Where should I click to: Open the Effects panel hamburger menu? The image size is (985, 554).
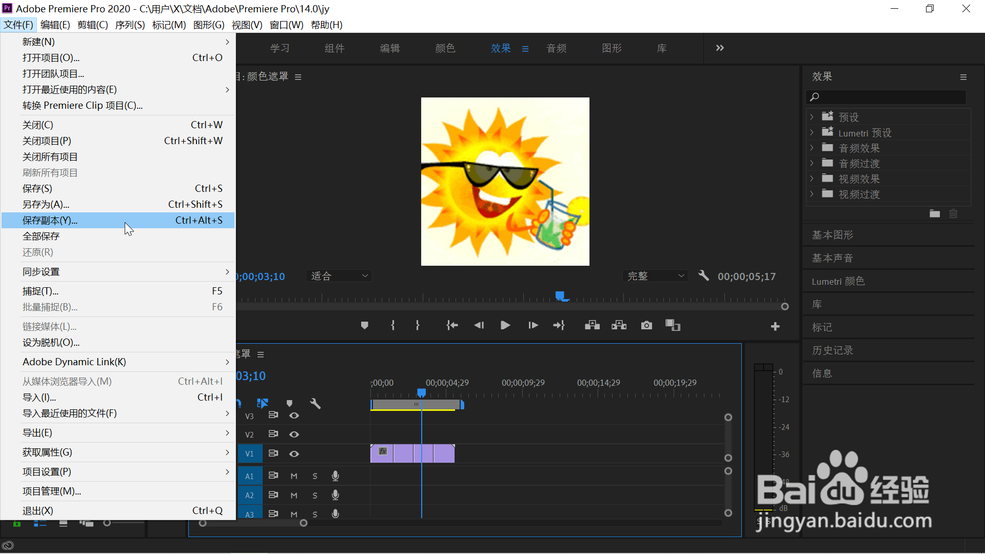(963, 77)
